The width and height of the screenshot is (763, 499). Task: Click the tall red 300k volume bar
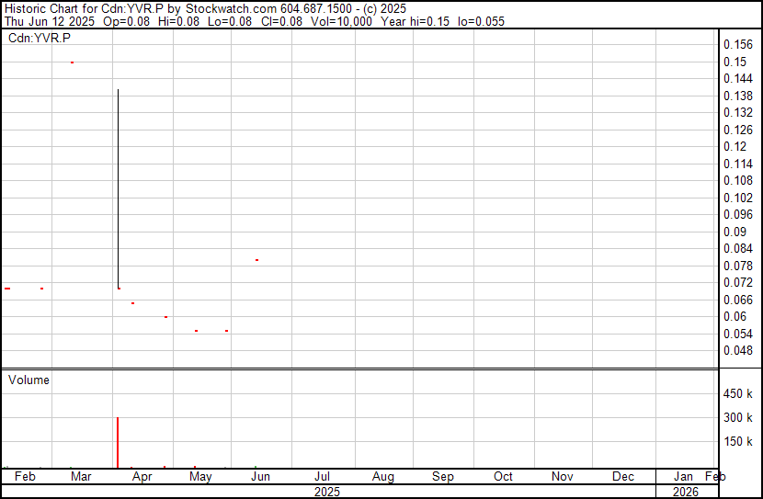(x=118, y=443)
